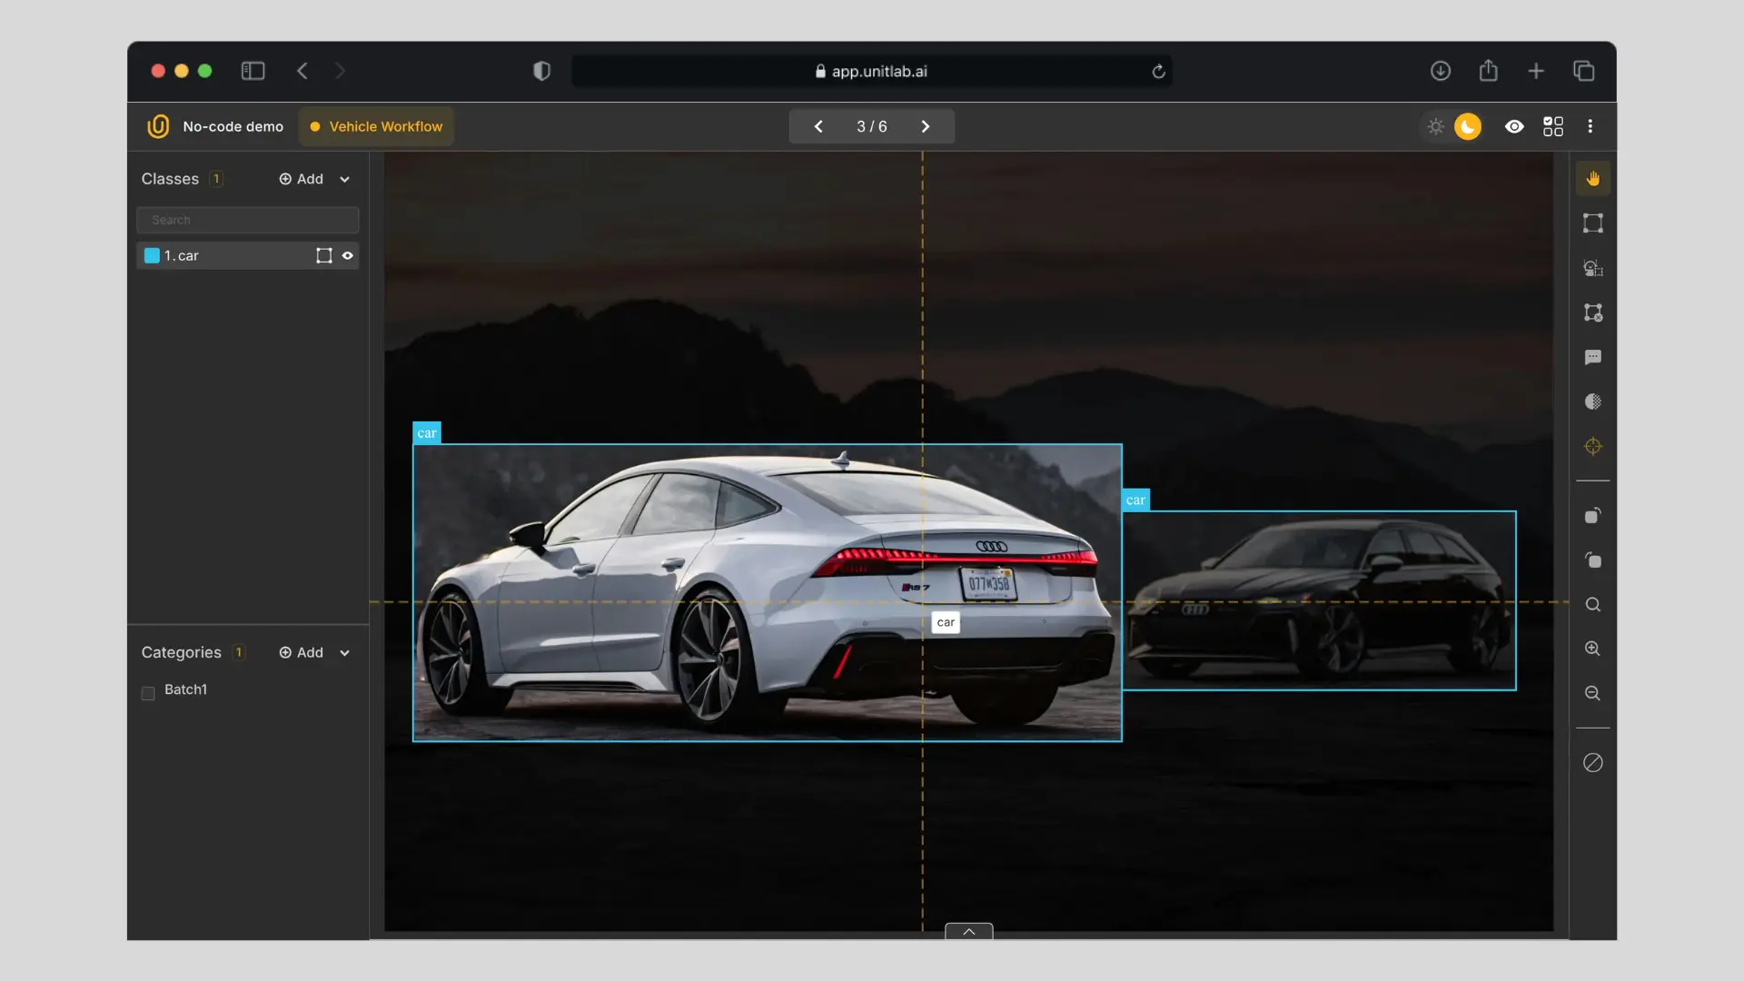Expand the Categories add dropdown arrow
1744x981 pixels.
point(344,653)
